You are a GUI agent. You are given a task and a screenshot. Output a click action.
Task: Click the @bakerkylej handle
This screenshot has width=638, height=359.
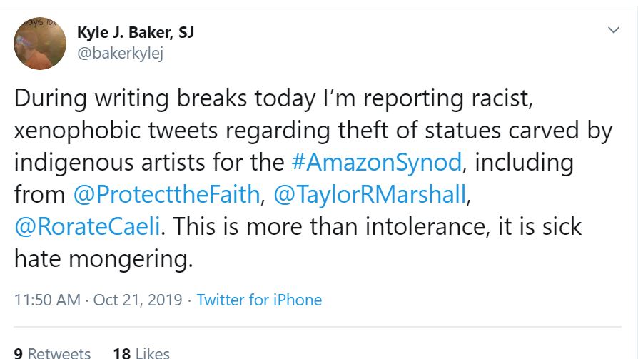pyautogui.click(x=119, y=54)
